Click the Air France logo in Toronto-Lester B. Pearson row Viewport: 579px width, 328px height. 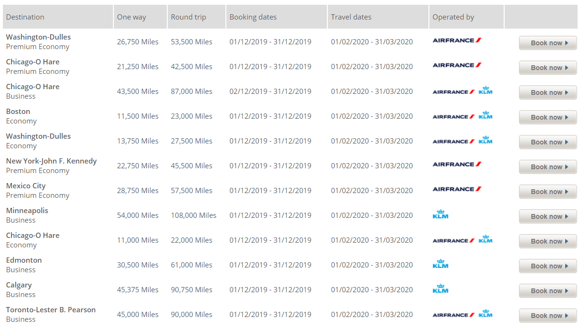(453, 315)
